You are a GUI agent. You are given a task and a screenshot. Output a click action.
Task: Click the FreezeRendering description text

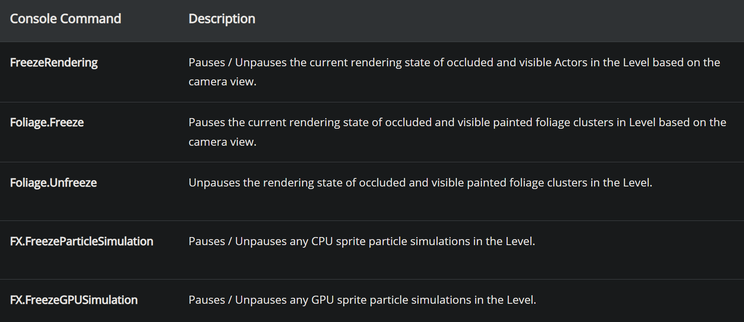[x=454, y=72]
